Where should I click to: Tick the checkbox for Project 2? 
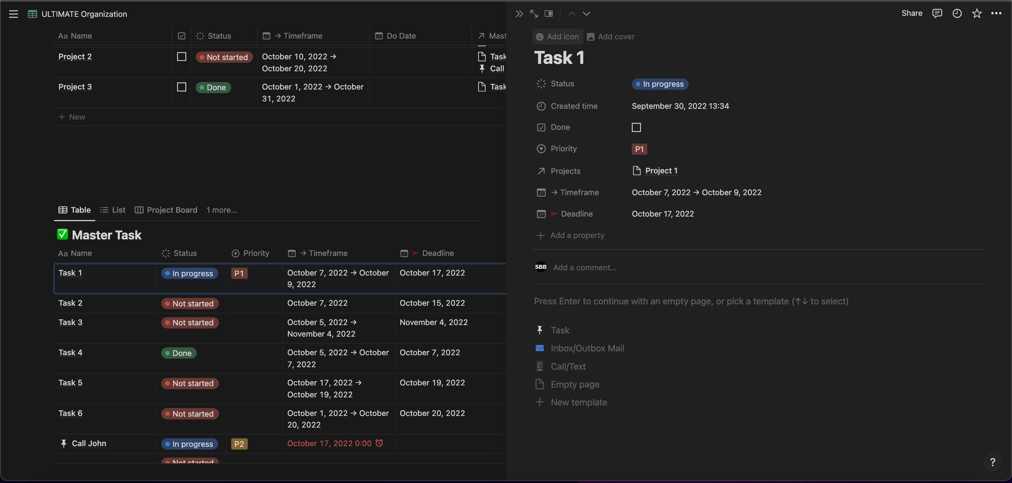(182, 57)
